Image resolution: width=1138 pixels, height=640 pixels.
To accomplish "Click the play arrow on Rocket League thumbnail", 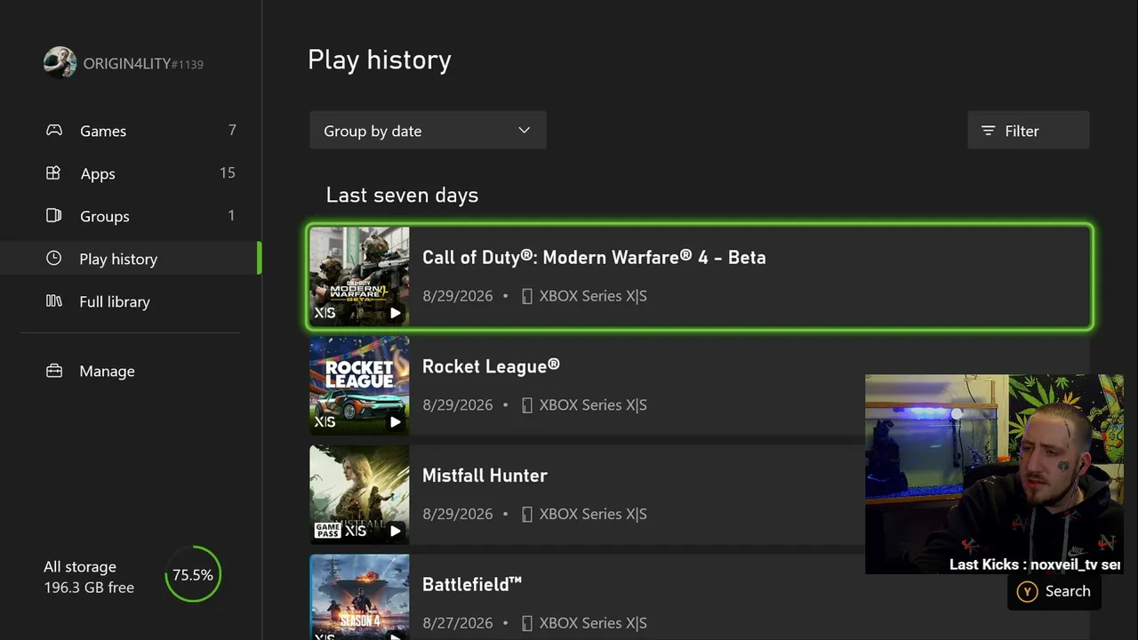I will click(395, 422).
